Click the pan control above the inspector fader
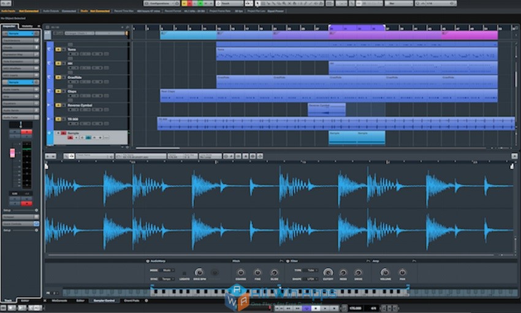Image resolution: width=521 pixels, height=313 pixels. tap(21, 125)
